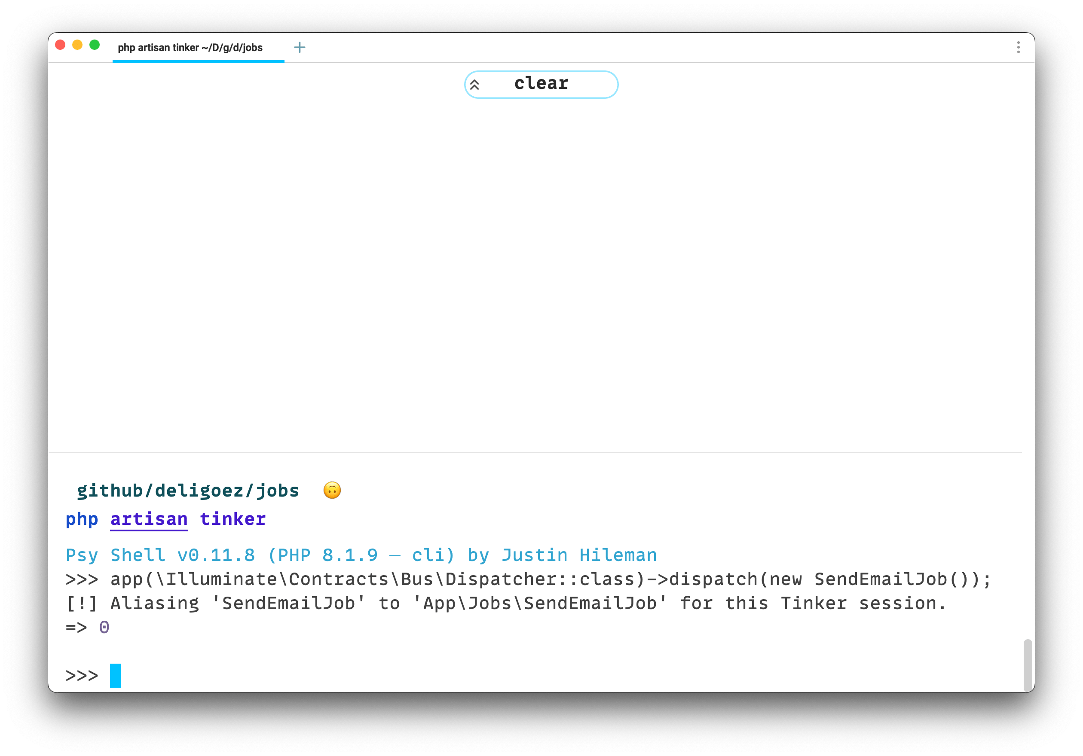
Task: Click the word 'tinker' in the command
Action: click(233, 519)
